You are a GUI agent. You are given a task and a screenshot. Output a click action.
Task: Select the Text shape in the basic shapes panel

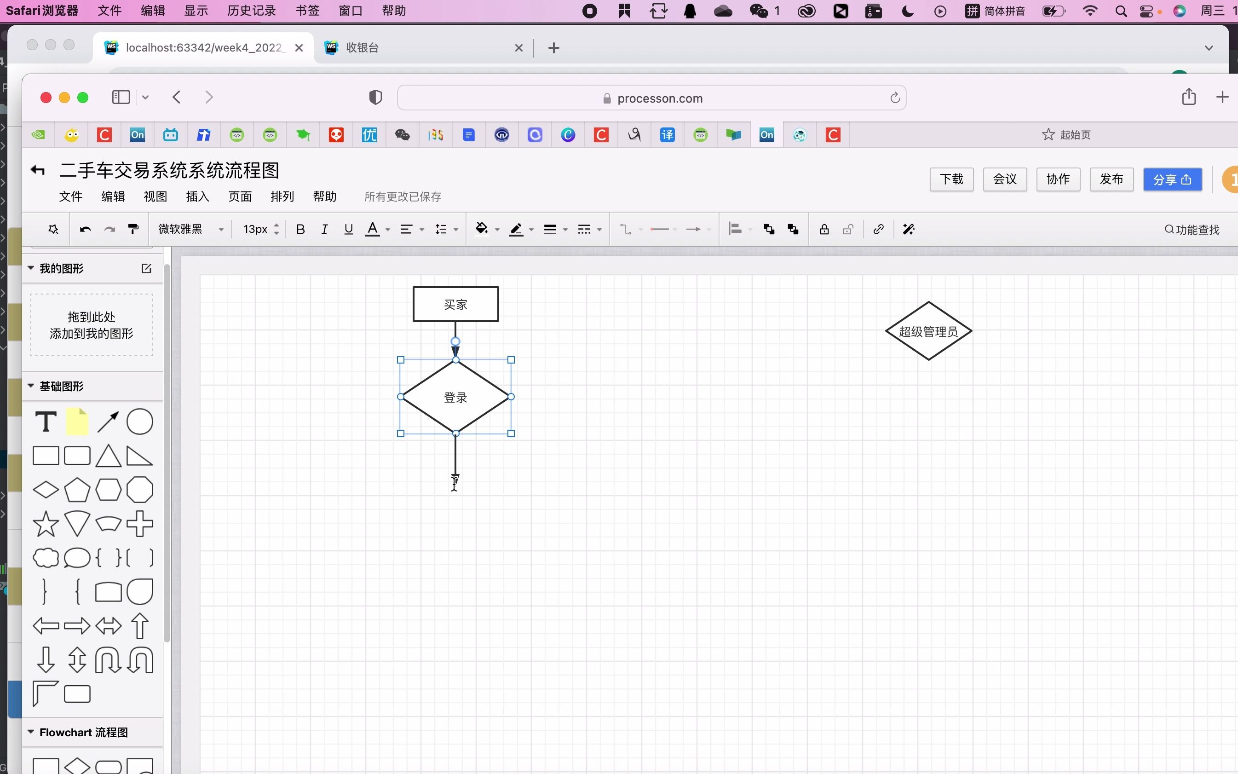[x=46, y=422]
